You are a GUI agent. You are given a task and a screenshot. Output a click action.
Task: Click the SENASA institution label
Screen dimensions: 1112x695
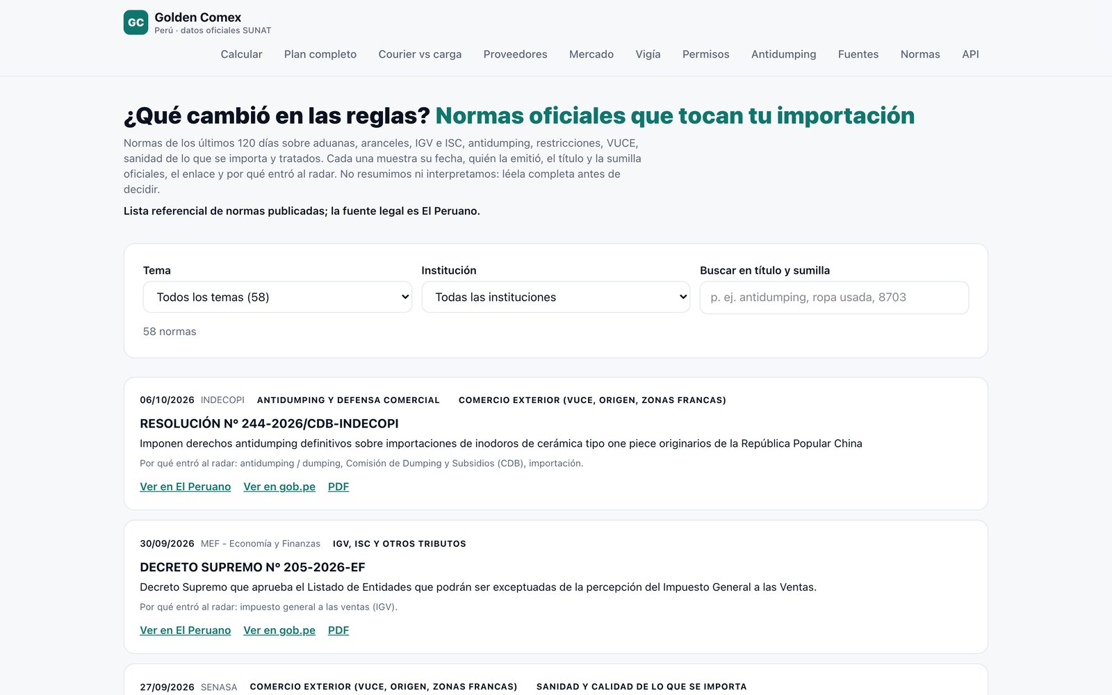(x=219, y=687)
